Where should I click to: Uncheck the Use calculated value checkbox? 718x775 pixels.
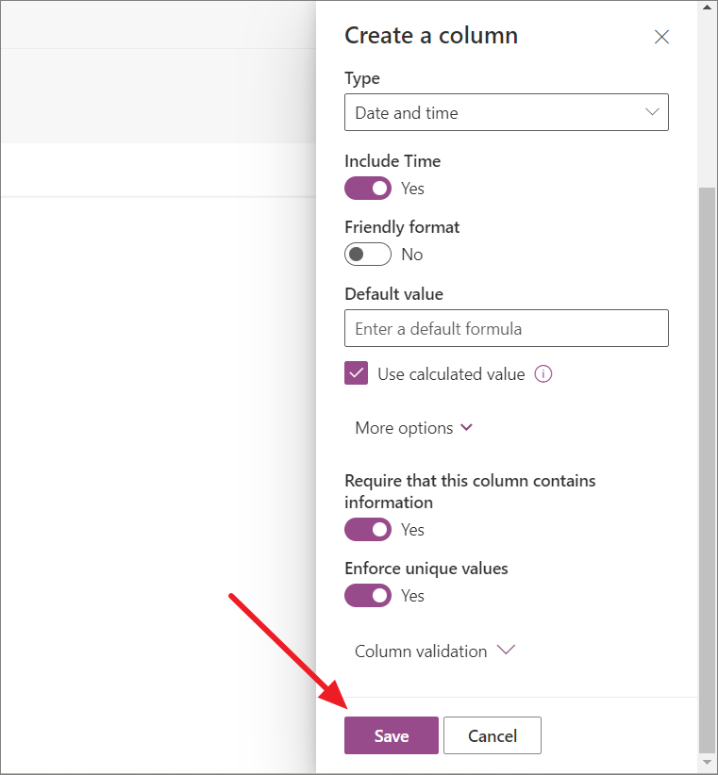coord(356,373)
